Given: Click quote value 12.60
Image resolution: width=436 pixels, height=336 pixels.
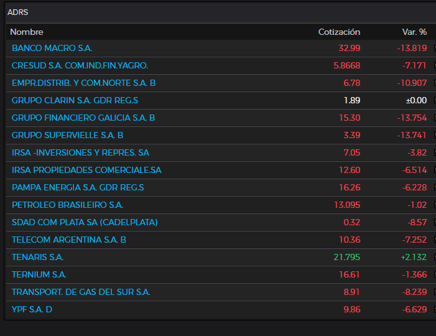Looking at the screenshot, I should coord(350,170).
